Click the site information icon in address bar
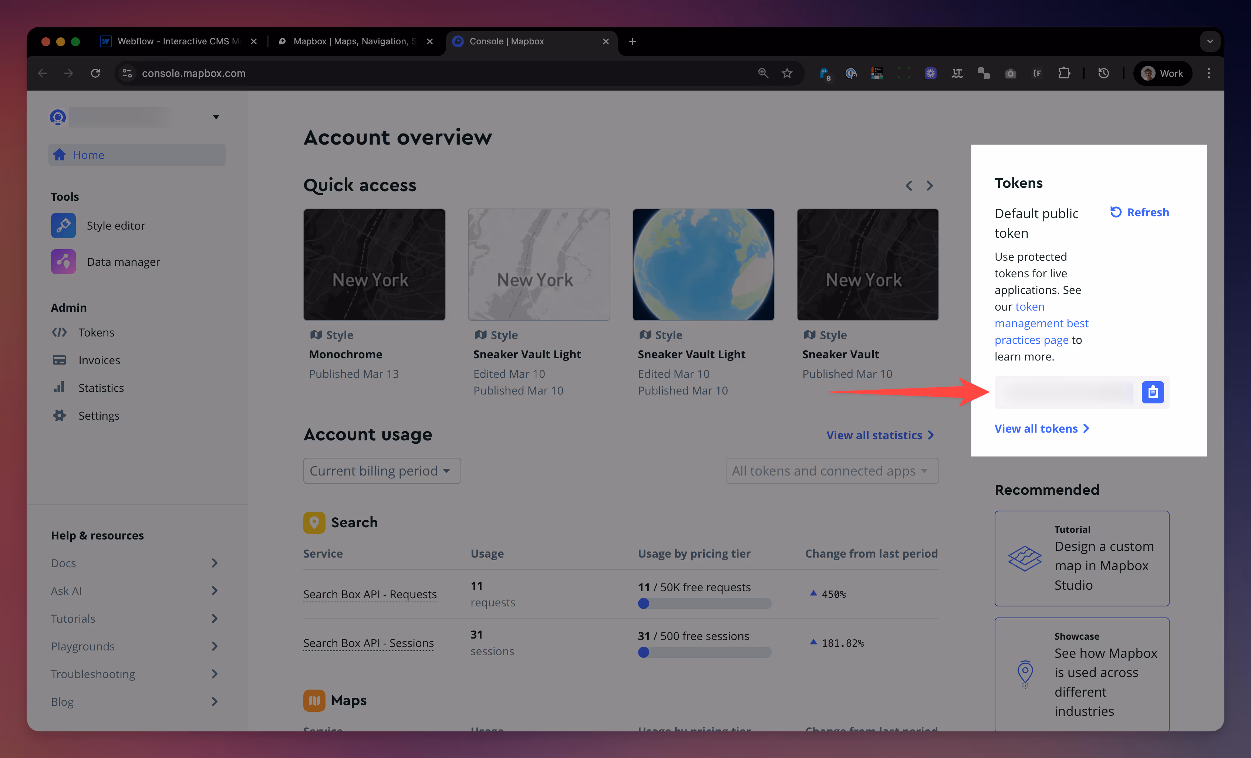 tap(128, 74)
